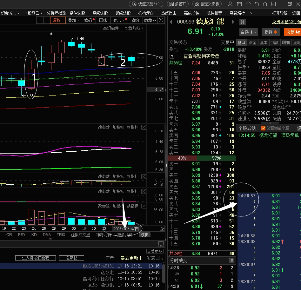
Task: Sort posts by the 发表日 column
Action: (x=155, y=258)
